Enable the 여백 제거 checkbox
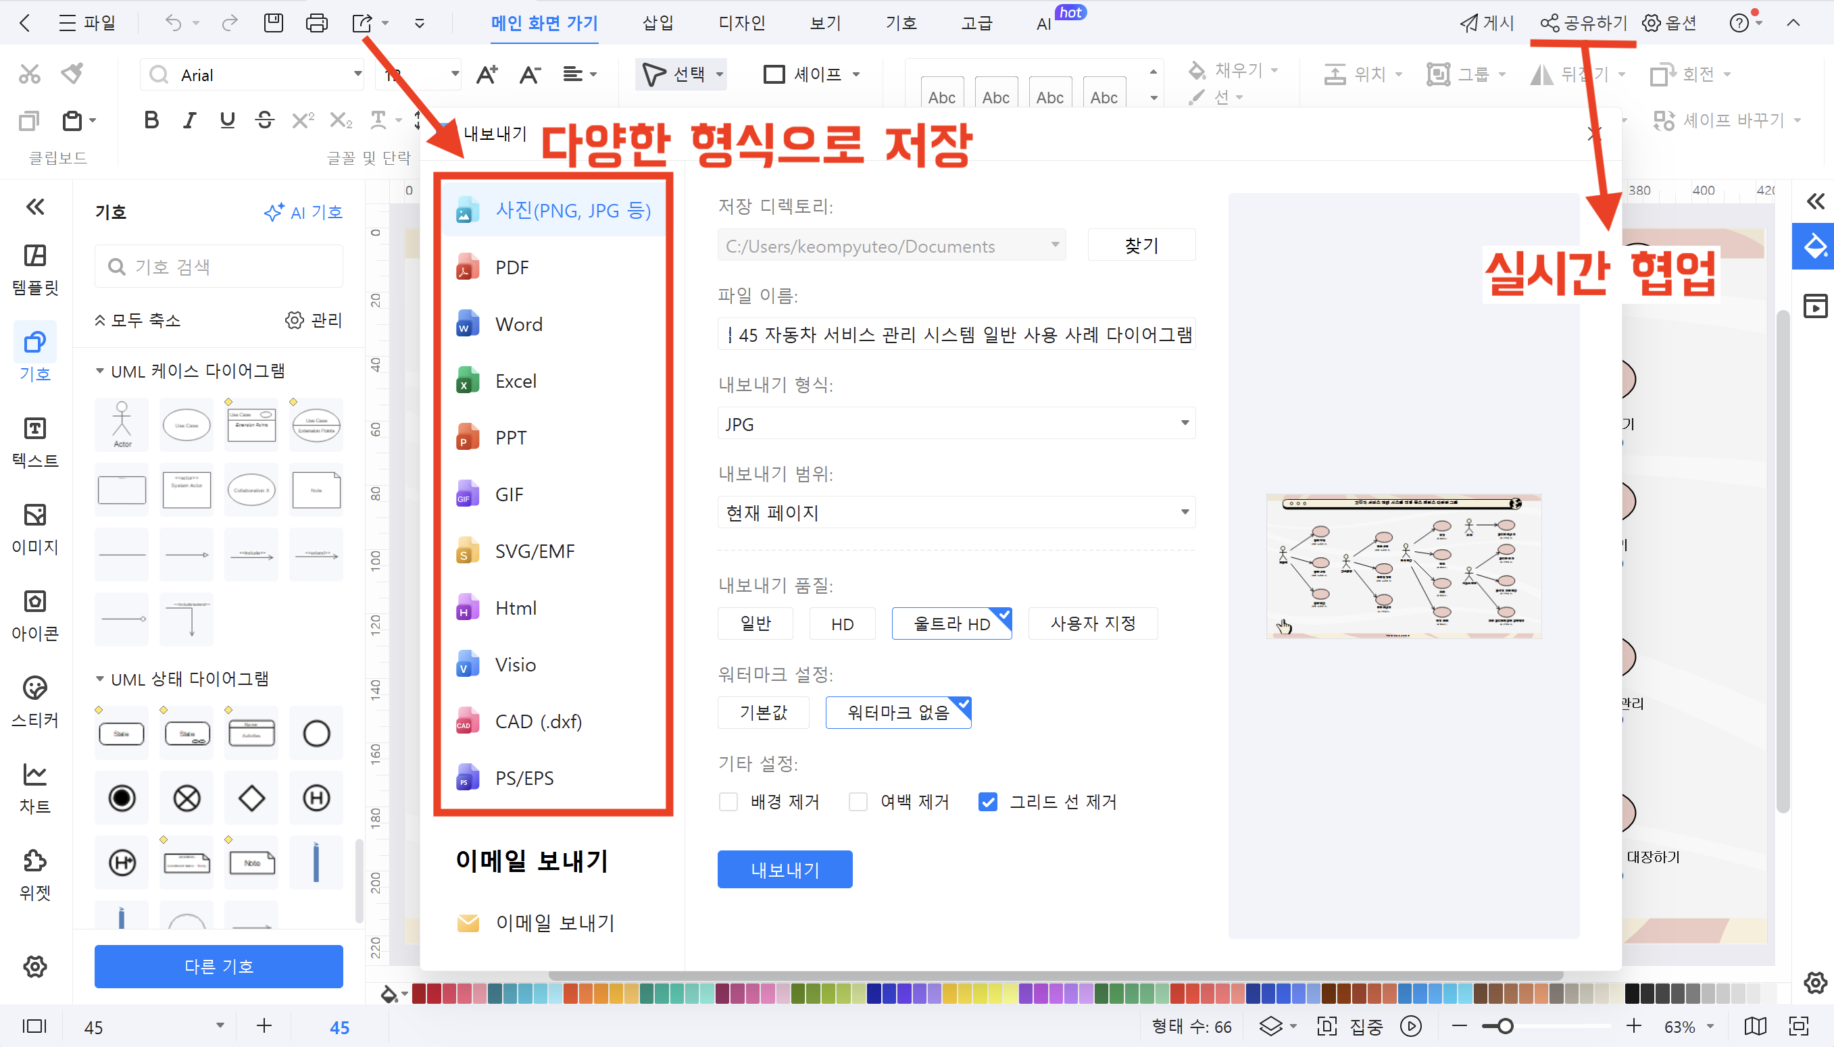The width and height of the screenshot is (1834, 1047). (x=858, y=801)
